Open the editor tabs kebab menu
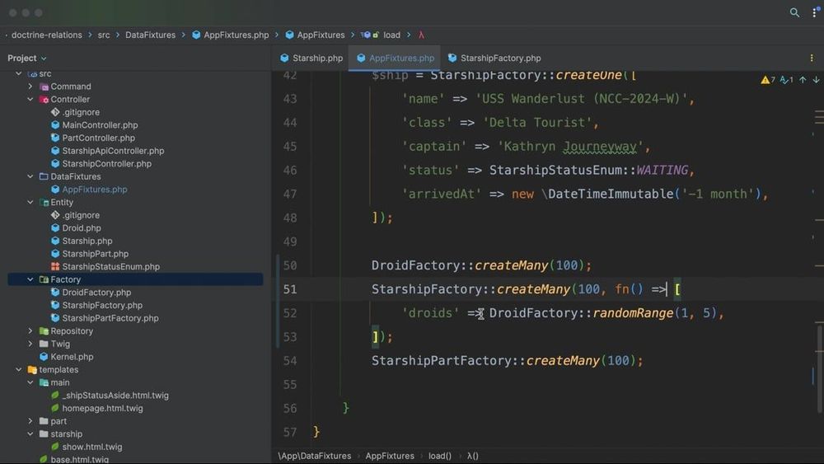824x464 pixels. (812, 58)
